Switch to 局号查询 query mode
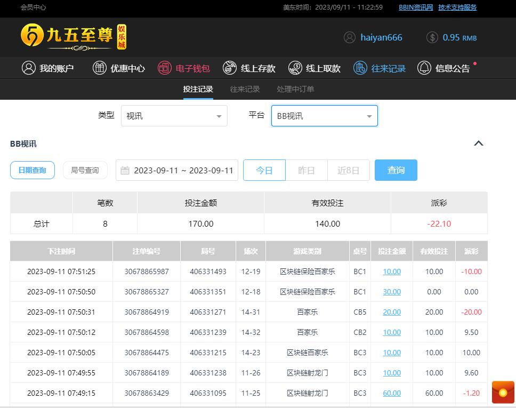516x408 pixels. 85,170
